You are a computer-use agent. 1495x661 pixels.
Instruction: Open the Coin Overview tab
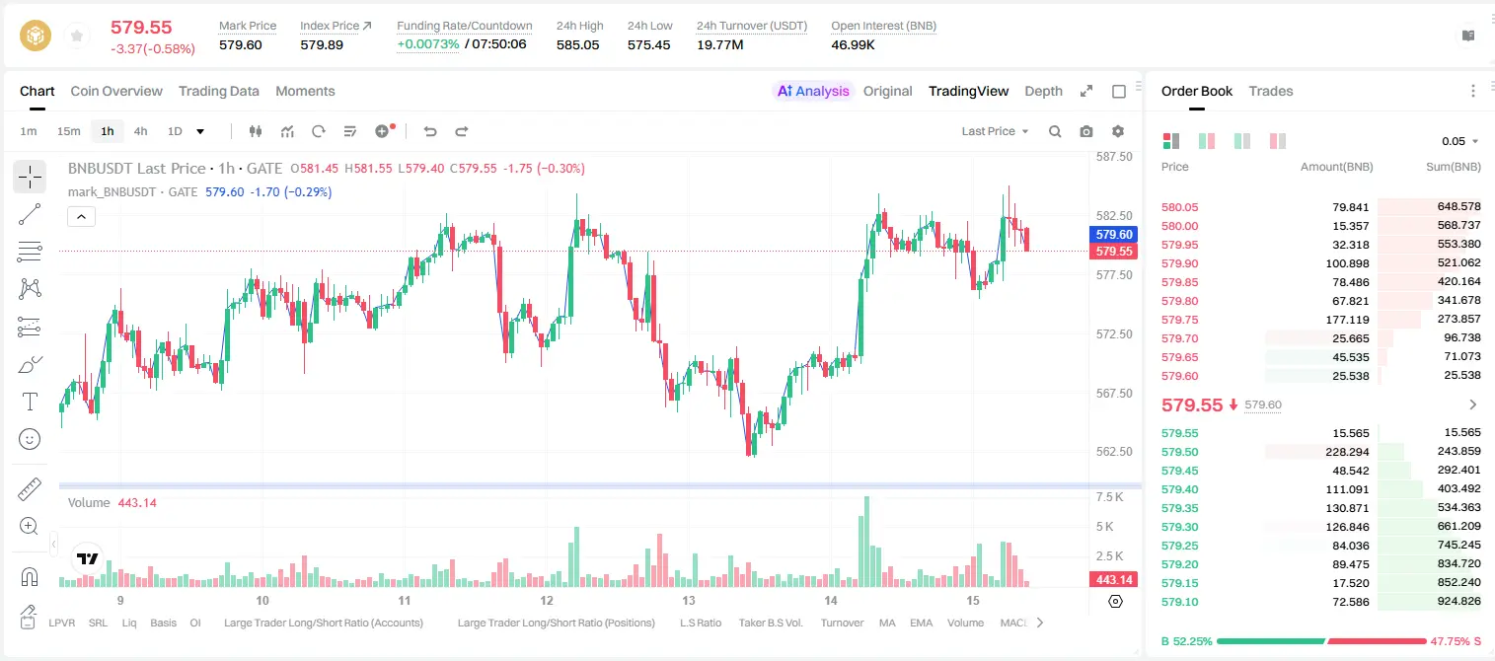click(116, 91)
